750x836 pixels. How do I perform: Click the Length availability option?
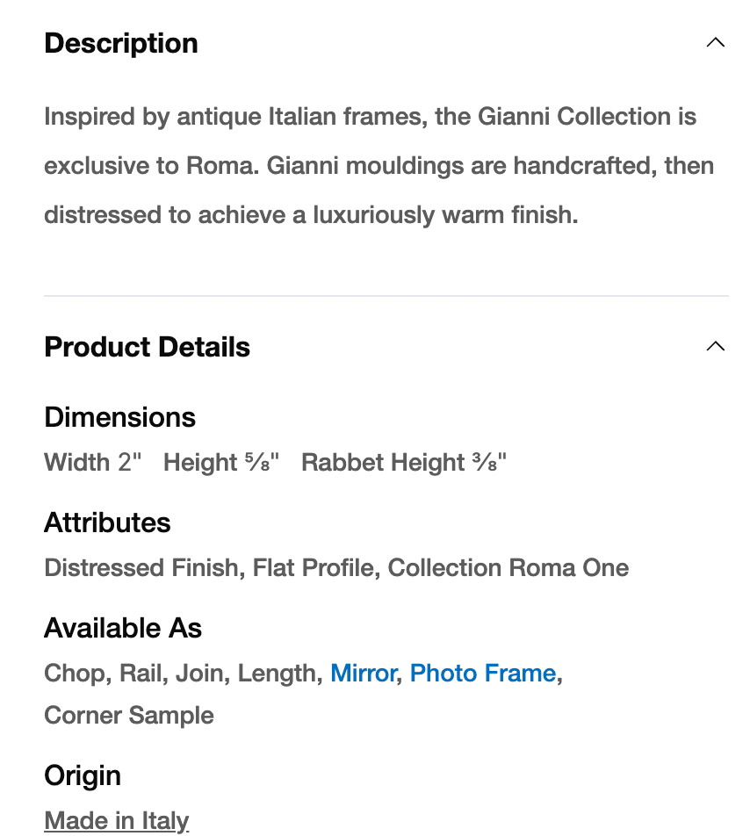click(277, 674)
